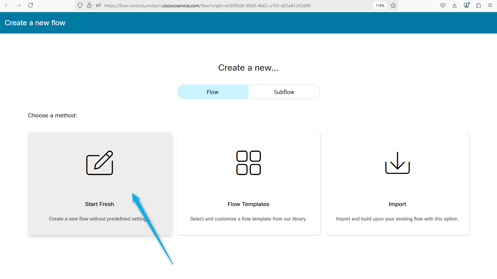Bookmark this page with star icon

[x=393, y=6]
